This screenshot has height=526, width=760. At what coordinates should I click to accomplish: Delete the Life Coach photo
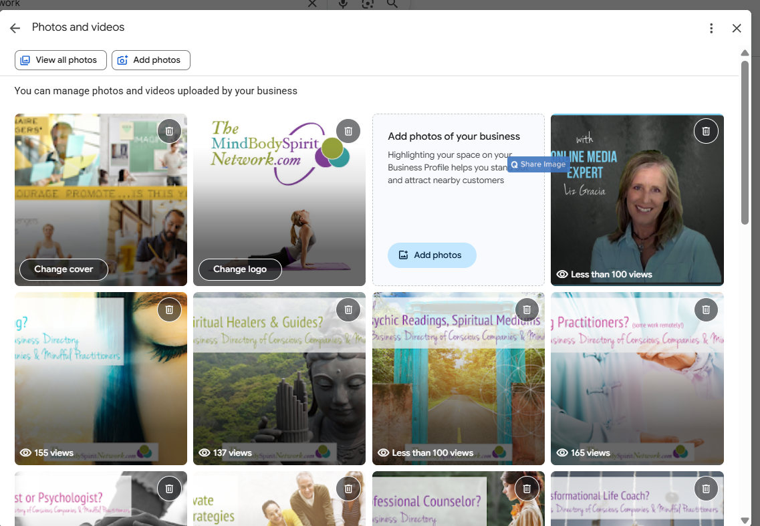(706, 489)
